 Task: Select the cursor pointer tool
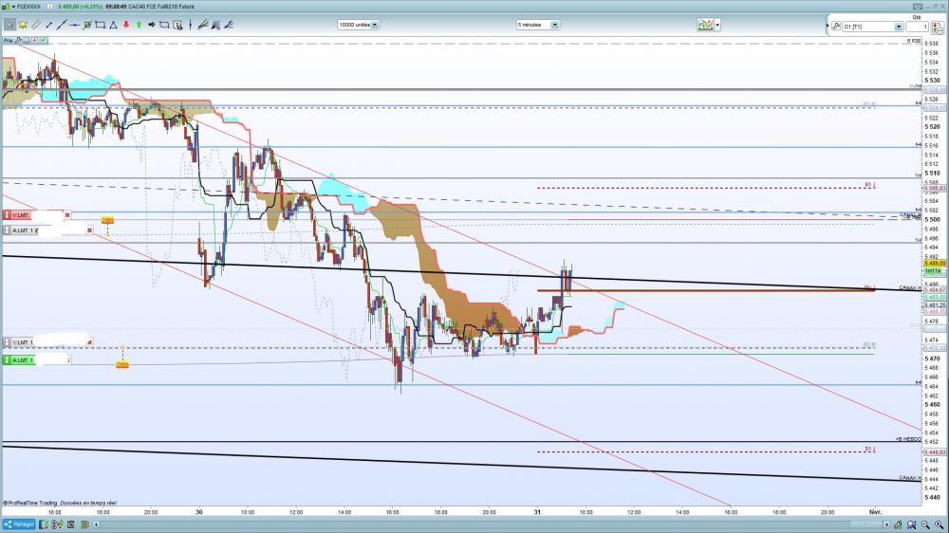(x=9, y=25)
